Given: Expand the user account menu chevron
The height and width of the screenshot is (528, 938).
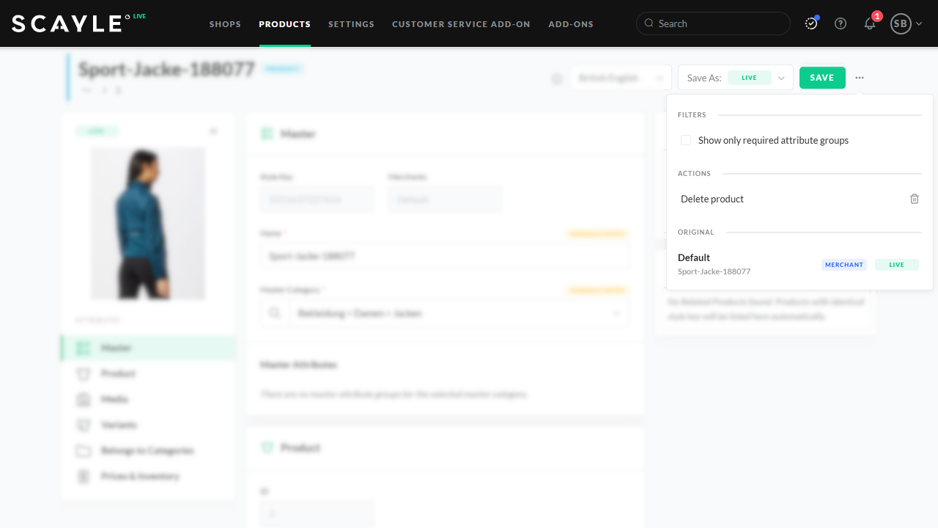Looking at the screenshot, I should coord(919,23).
